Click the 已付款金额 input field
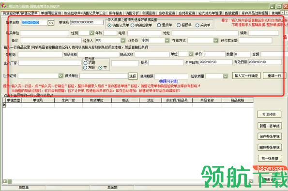 255,40
